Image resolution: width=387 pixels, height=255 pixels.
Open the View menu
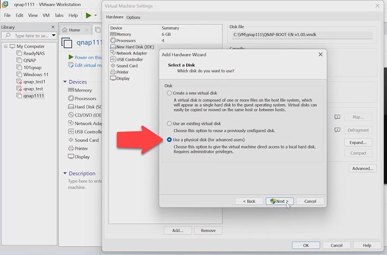click(x=33, y=15)
